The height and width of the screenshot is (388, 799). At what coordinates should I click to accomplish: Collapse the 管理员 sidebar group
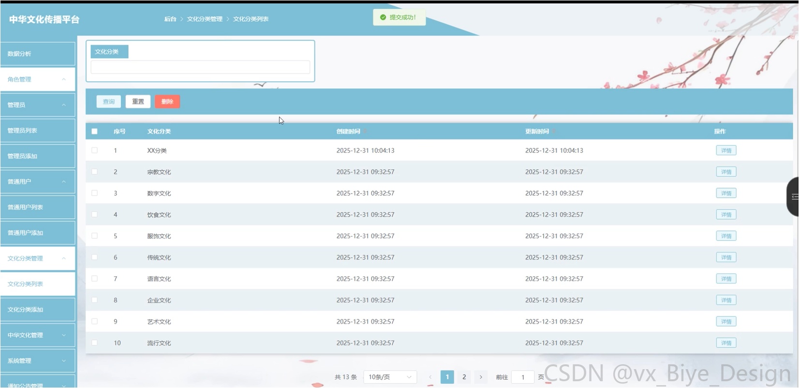38,105
